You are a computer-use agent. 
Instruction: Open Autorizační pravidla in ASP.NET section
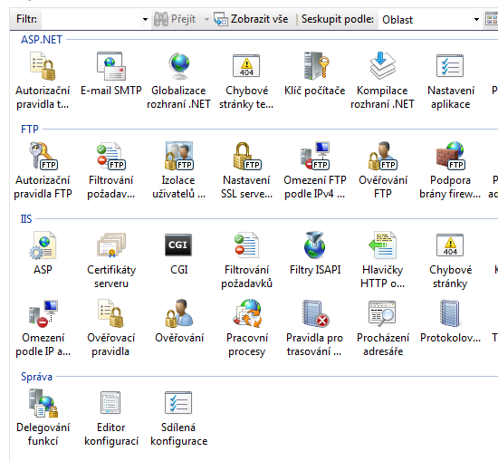(x=43, y=81)
